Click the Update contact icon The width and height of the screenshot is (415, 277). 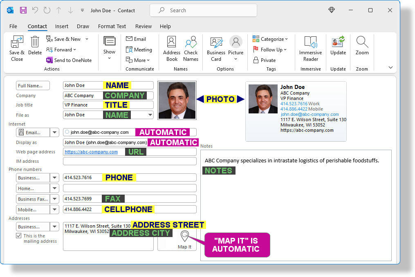(x=338, y=45)
